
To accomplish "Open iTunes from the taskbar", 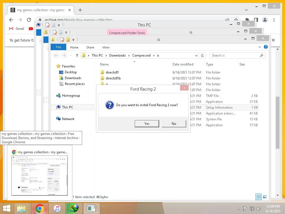I will [57, 208].
